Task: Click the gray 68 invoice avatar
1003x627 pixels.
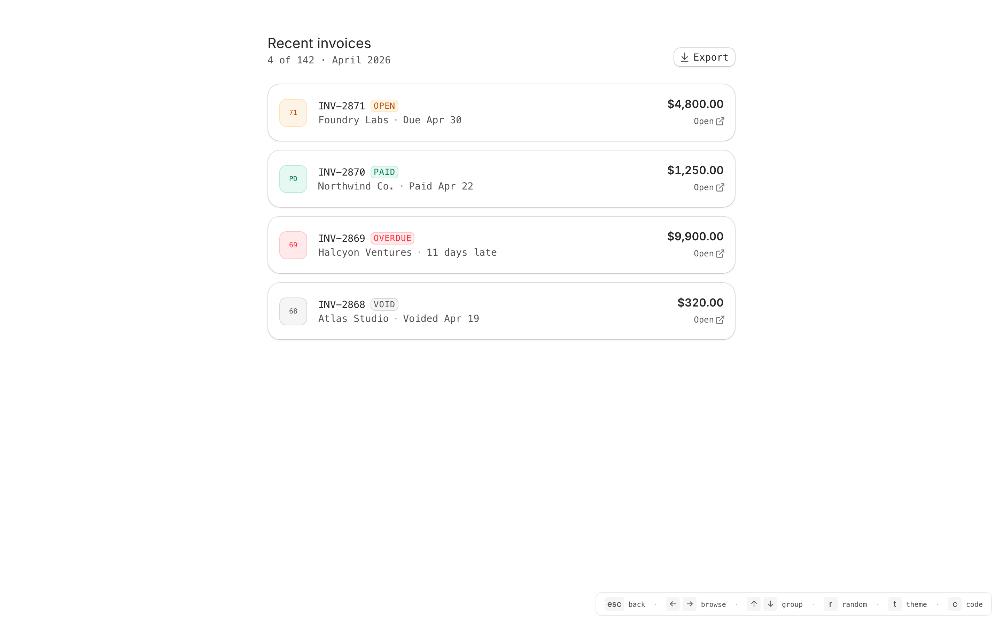Action: 293,311
